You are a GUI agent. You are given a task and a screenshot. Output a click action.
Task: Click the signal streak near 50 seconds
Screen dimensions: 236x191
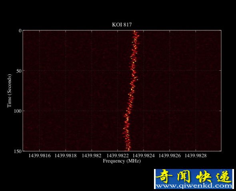pyautogui.click(x=133, y=71)
